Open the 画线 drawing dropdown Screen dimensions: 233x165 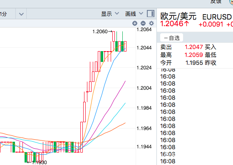point(134,14)
